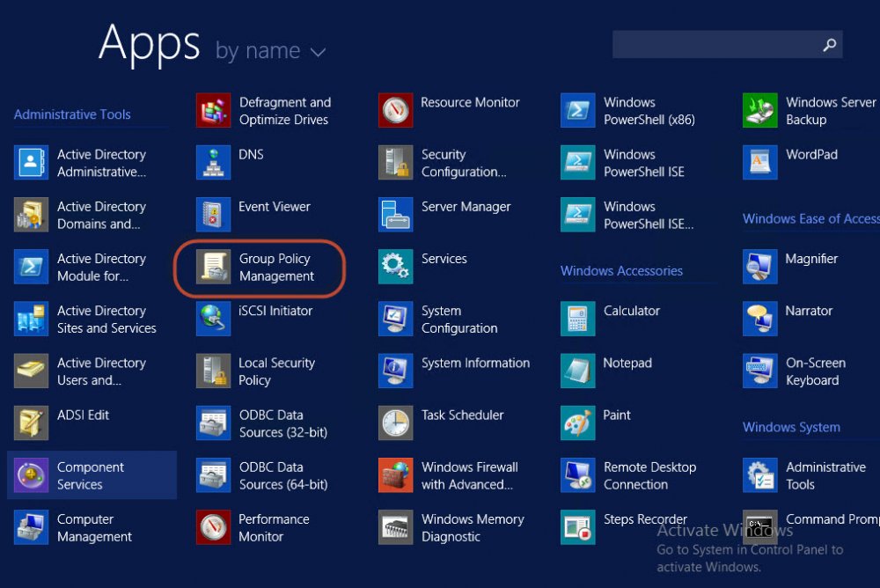Launch Windows Memory Diagnostic icon
The height and width of the screenshot is (588, 880).
(396, 527)
